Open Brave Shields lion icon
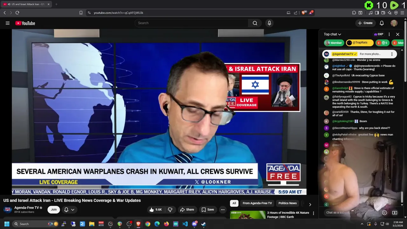 304,13
